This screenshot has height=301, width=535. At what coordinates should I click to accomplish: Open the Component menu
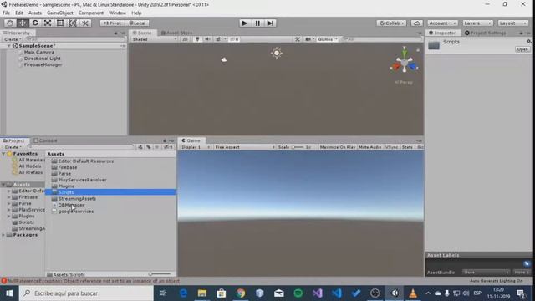(x=91, y=13)
